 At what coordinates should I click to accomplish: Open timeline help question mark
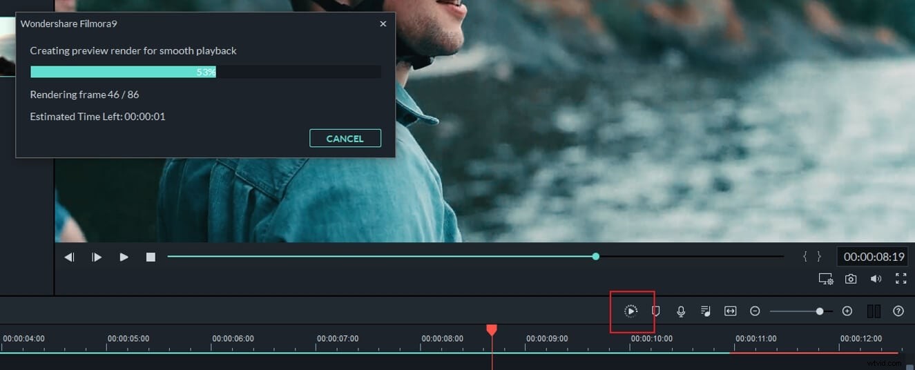click(898, 311)
